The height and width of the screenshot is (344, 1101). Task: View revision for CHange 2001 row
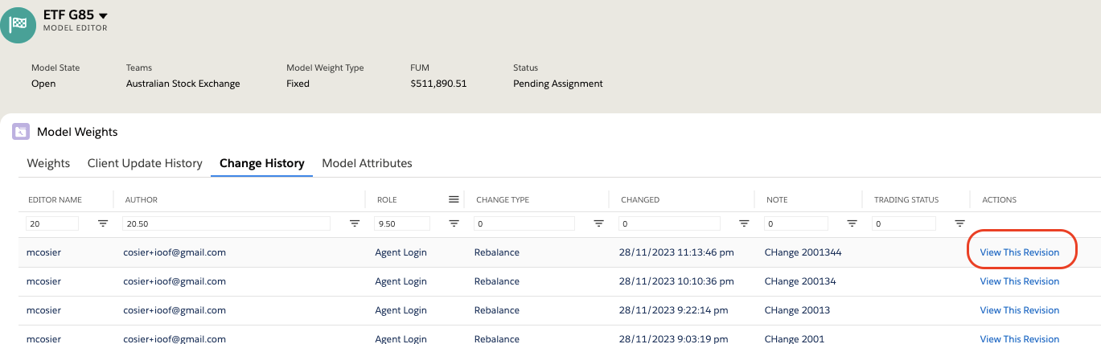coord(1019,338)
